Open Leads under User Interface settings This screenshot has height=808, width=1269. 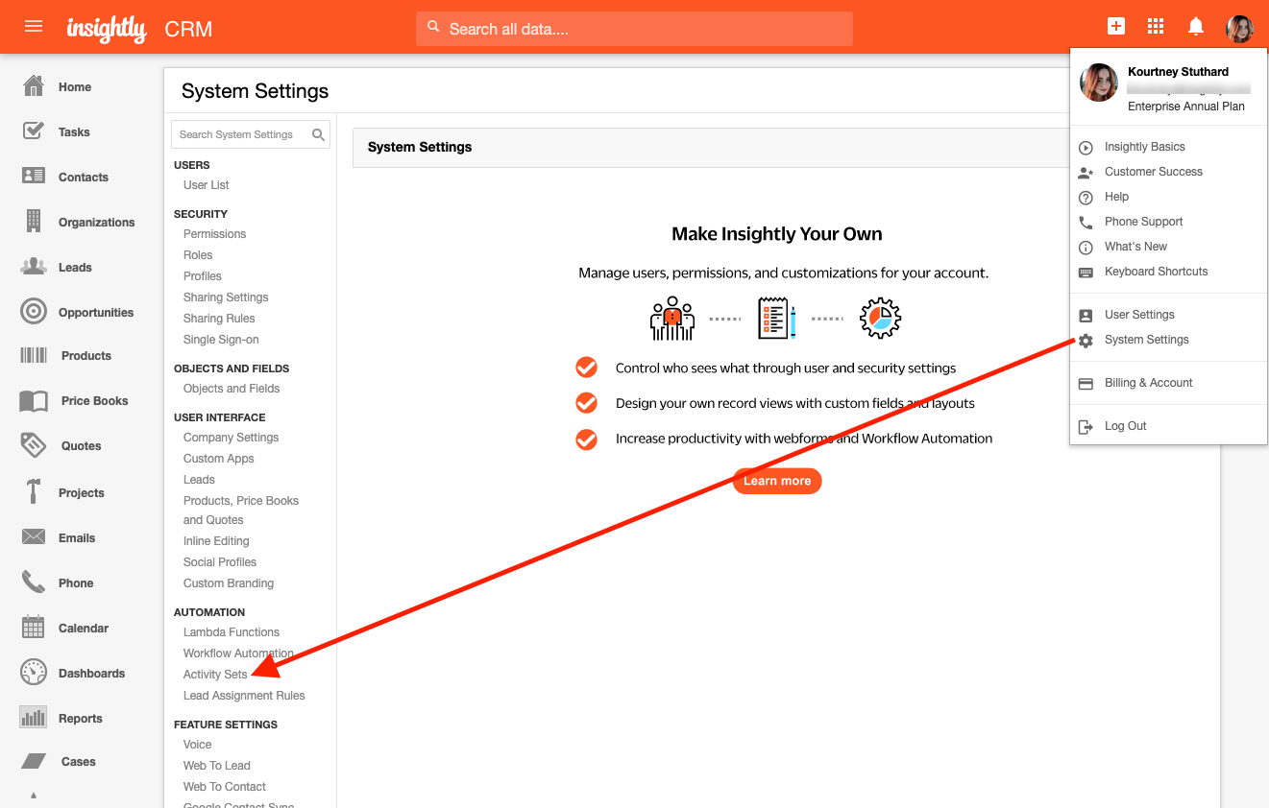pyautogui.click(x=199, y=480)
